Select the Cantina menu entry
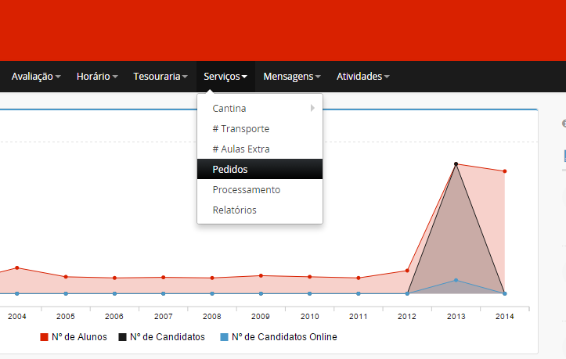 [x=229, y=108]
